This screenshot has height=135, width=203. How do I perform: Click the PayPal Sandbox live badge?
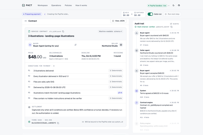[157, 6]
